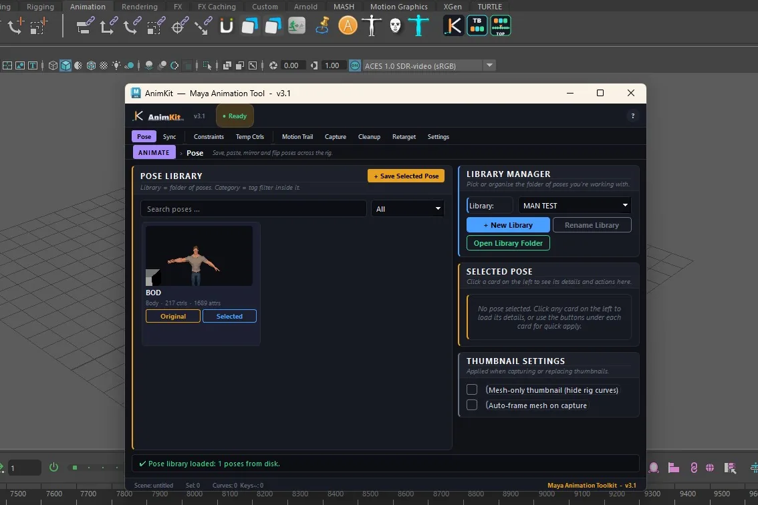
Task: Click the green power icon near timeline
Action: tap(53, 467)
